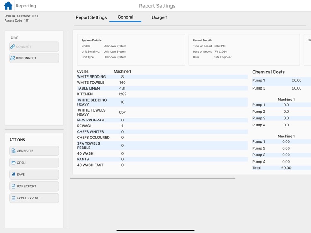311x233 pixels.
Task: Click the 40 WASH FAST row
Action: [x=162, y=165]
